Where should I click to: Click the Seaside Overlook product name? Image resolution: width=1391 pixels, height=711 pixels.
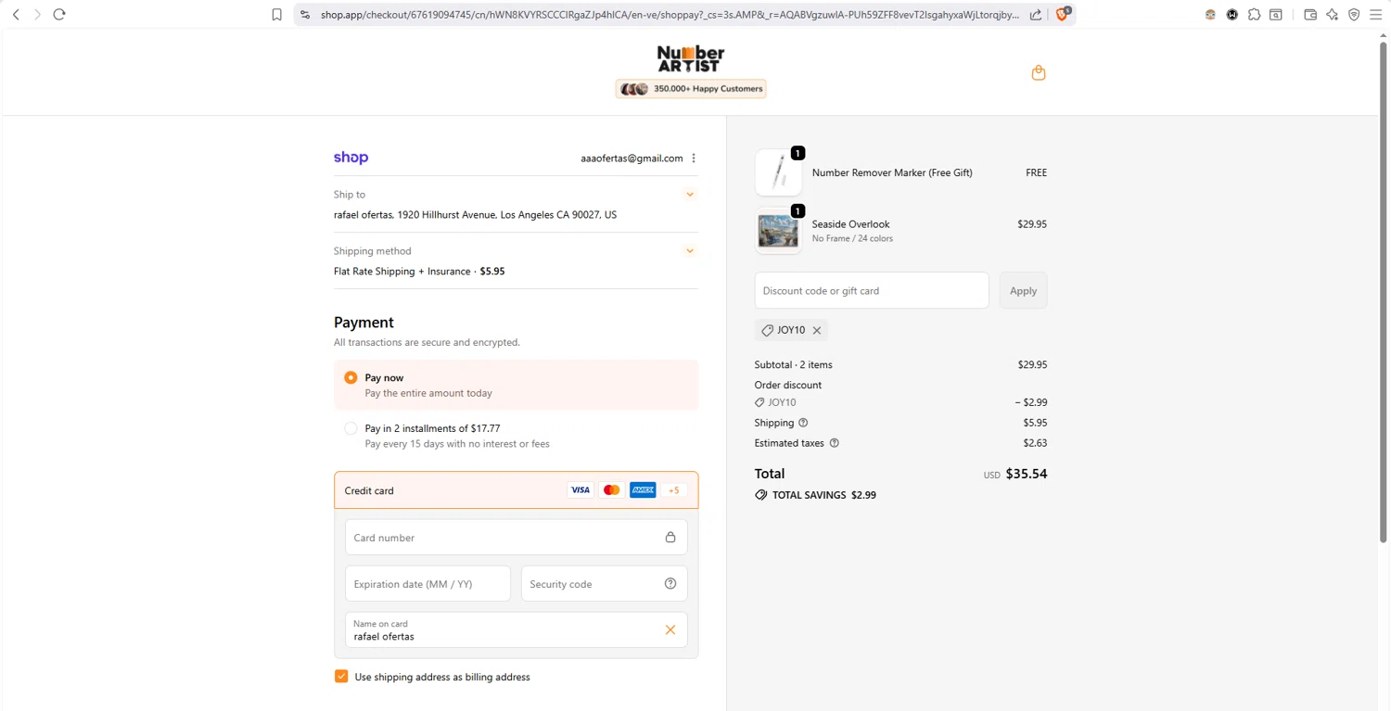coord(851,224)
